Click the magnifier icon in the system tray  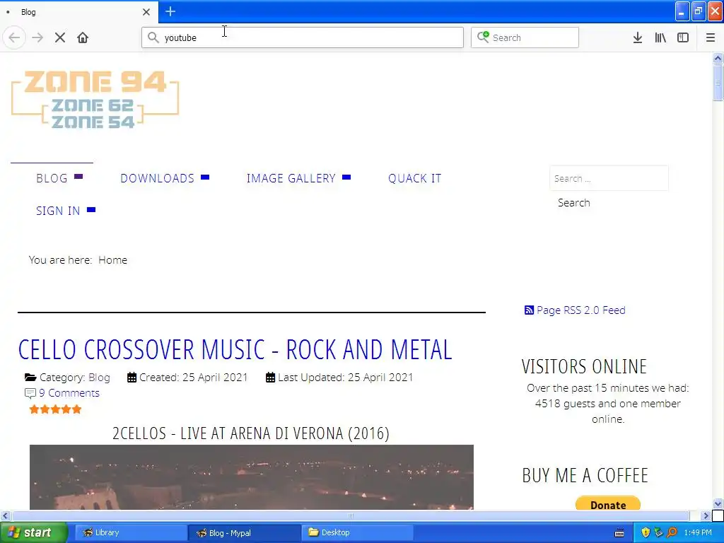(672, 532)
